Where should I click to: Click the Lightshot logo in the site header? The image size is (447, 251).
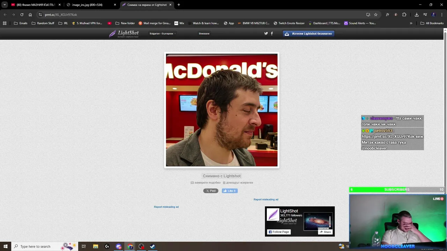point(124,33)
